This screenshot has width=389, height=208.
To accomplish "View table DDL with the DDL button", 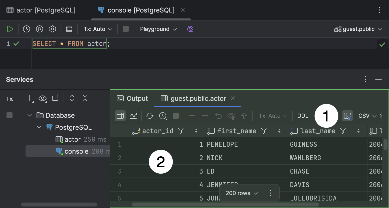I will (303, 115).
